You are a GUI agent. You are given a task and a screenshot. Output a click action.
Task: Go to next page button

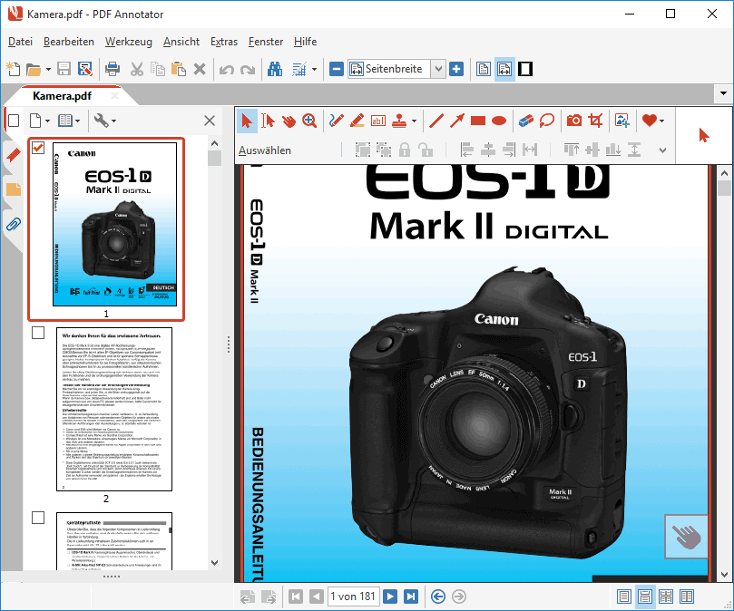pos(390,596)
